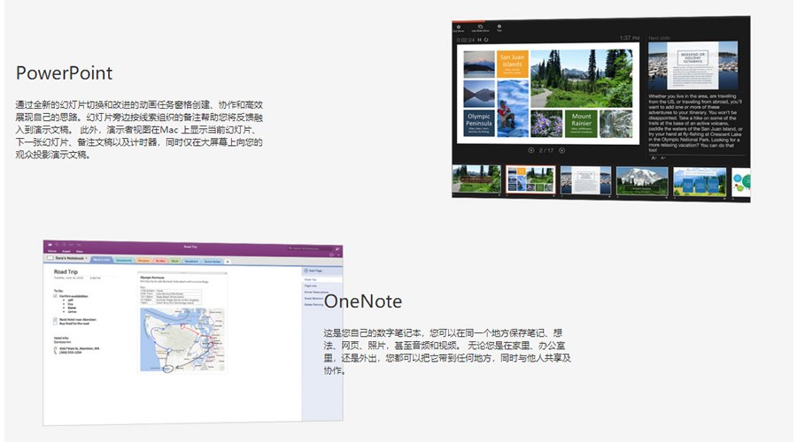797x442 pixels.
Task: Go to previous slide with left arrow
Action: pyautogui.click(x=531, y=150)
